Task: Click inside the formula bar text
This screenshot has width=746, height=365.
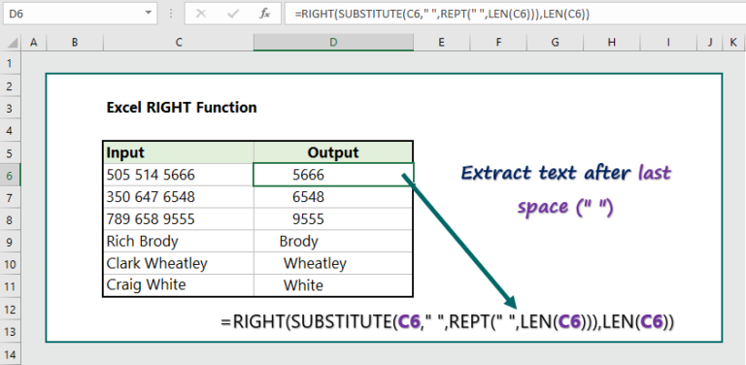Action: click(x=442, y=15)
